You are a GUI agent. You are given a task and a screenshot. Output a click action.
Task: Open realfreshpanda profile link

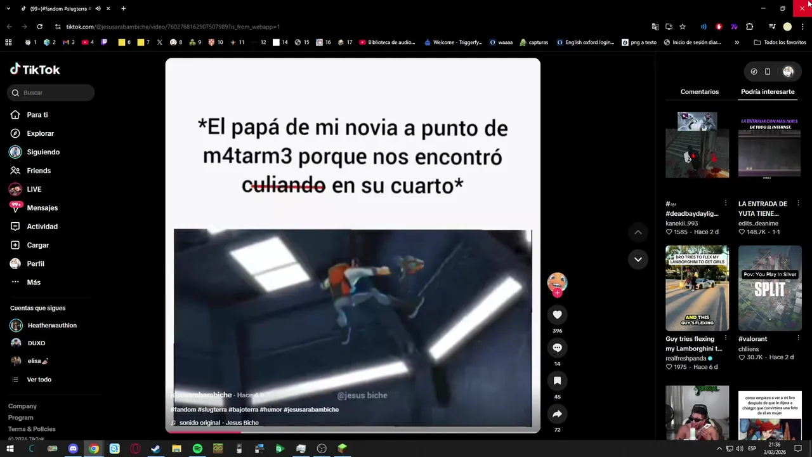[x=686, y=359]
